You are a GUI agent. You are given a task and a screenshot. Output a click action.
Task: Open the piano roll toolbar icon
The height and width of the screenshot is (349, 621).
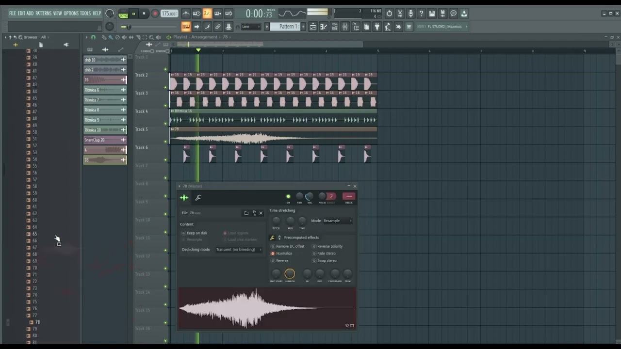[x=324, y=27]
